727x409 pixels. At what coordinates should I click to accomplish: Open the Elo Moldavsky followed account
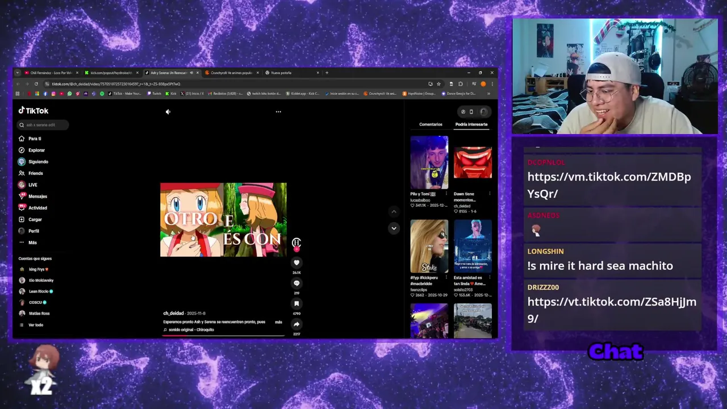pos(36,280)
